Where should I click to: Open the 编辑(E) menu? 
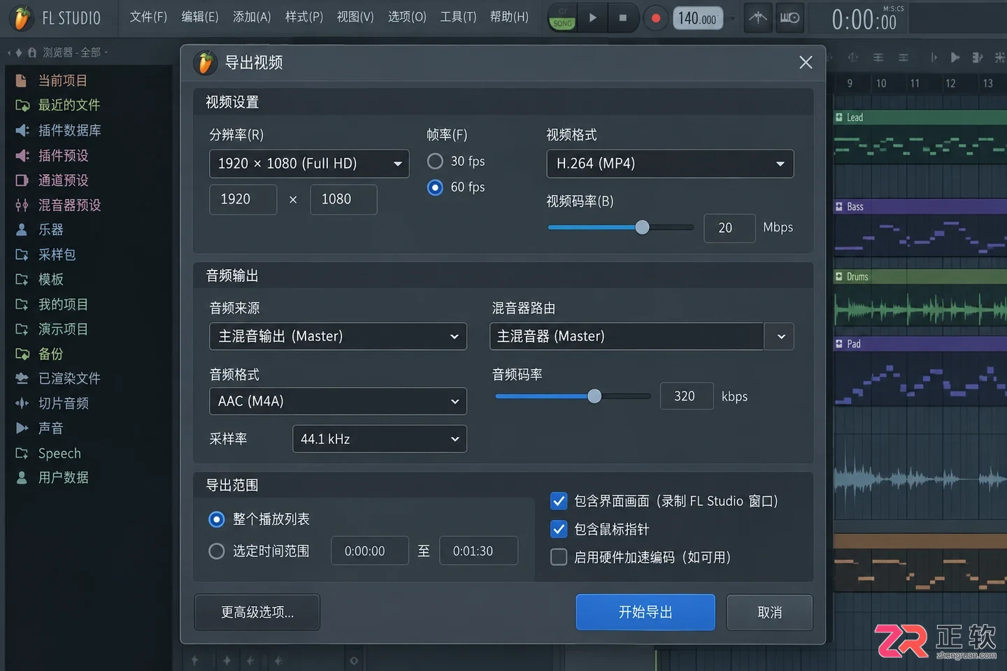[200, 17]
